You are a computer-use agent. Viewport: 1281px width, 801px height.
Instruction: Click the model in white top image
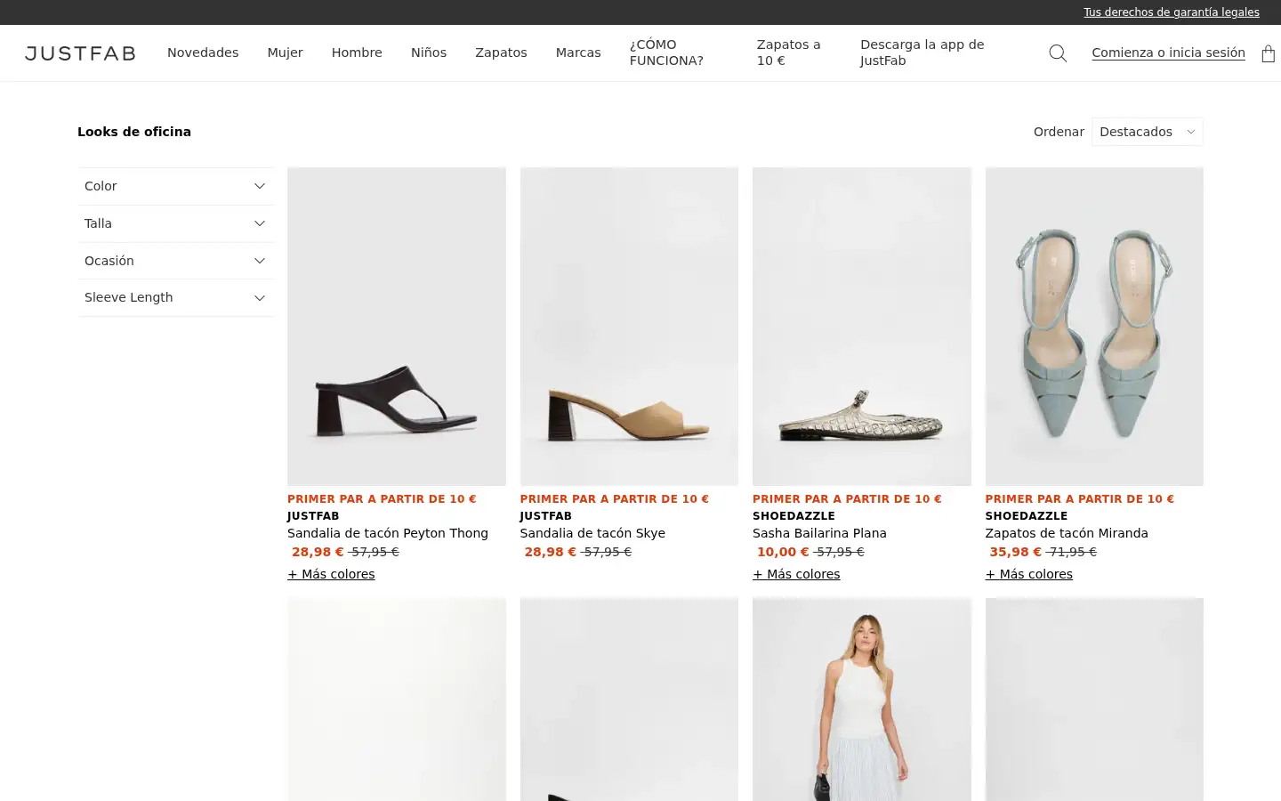[x=862, y=700]
